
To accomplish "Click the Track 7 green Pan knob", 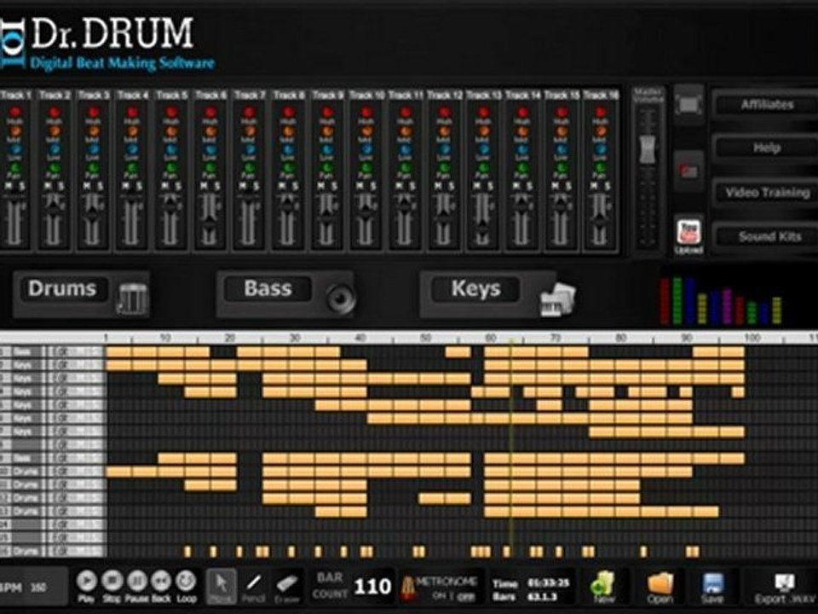I will (250, 168).
